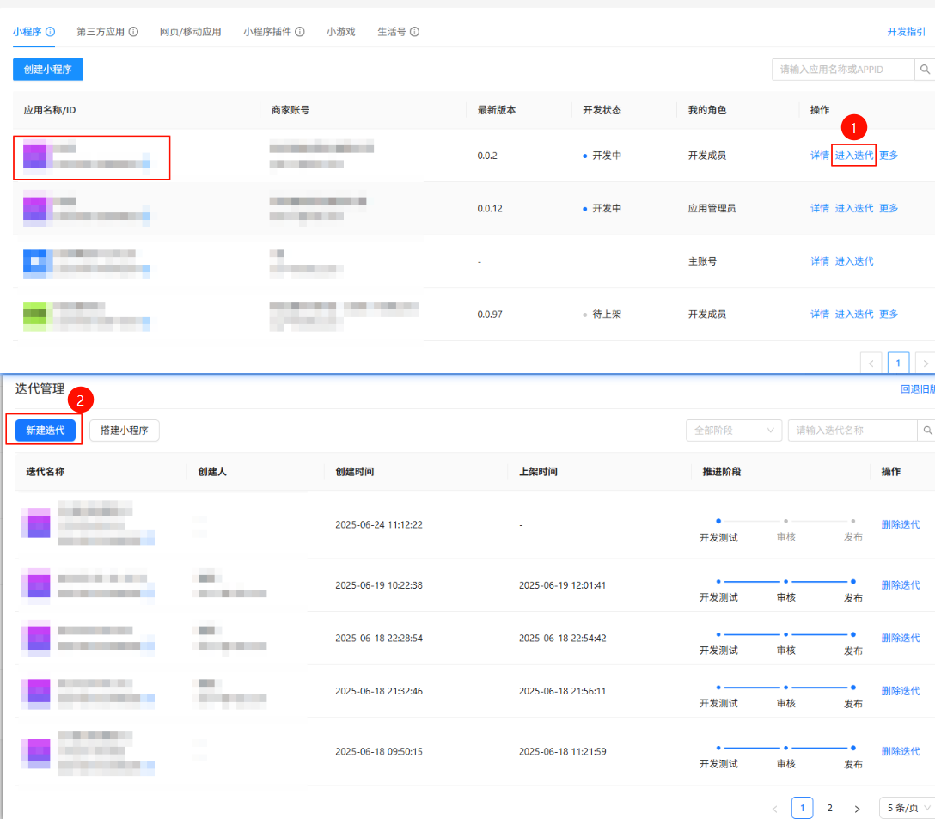
Task: Open the 5 条/页 page size dropdown
Action: pos(907,808)
